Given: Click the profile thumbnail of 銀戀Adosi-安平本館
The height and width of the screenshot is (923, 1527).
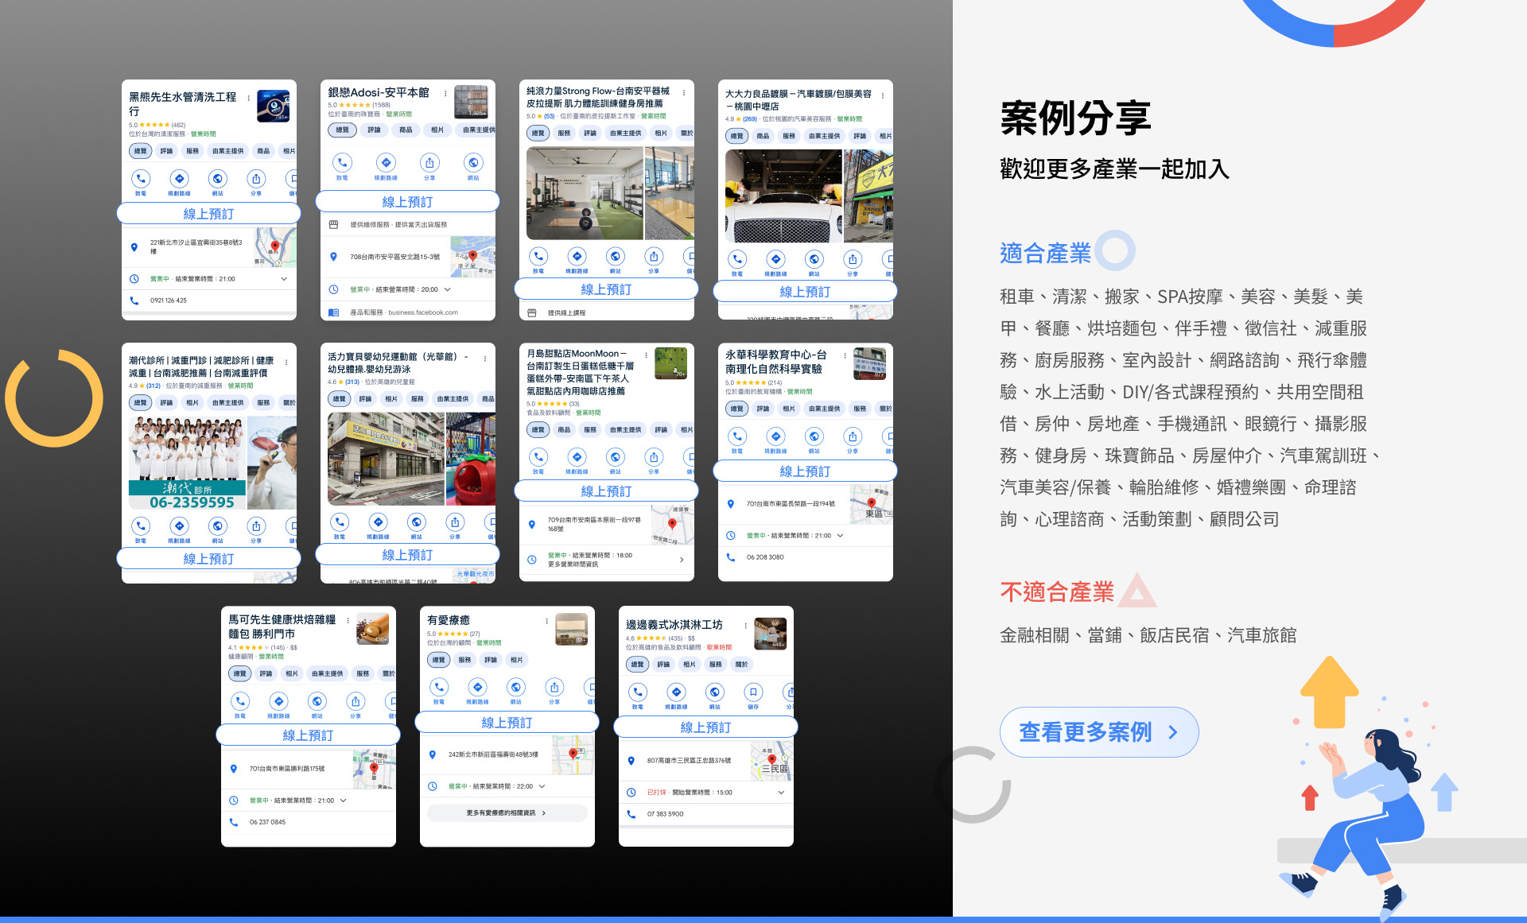Looking at the screenshot, I should click(x=472, y=103).
